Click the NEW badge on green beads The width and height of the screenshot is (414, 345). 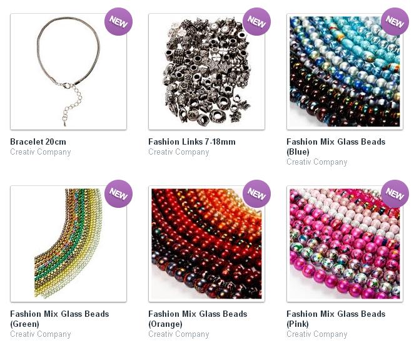pyautogui.click(x=118, y=193)
